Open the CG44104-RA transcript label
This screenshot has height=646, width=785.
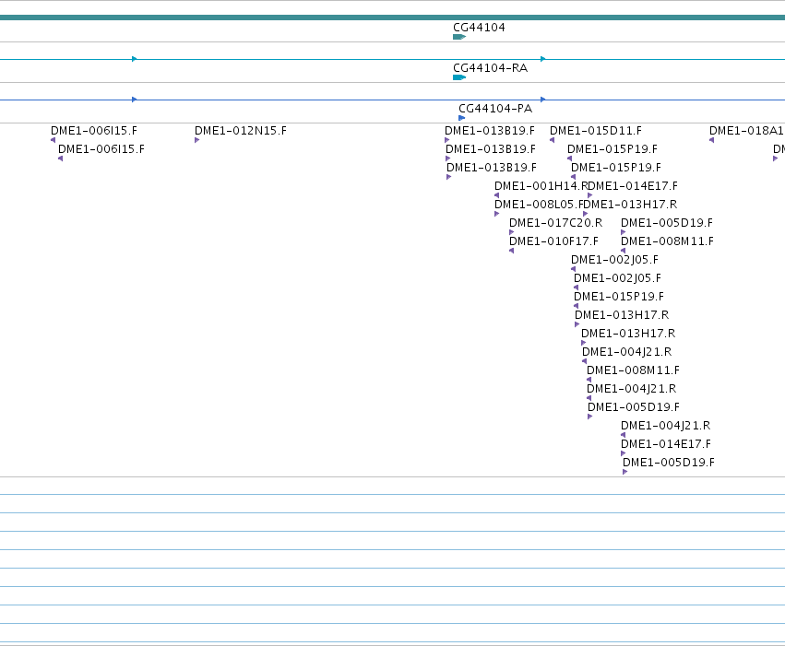490,68
